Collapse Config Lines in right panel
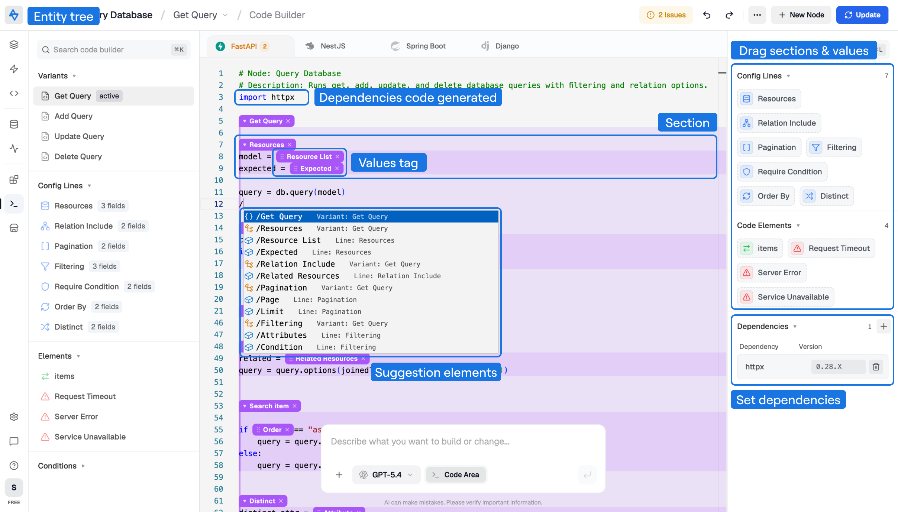 pyautogui.click(x=788, y=76)
